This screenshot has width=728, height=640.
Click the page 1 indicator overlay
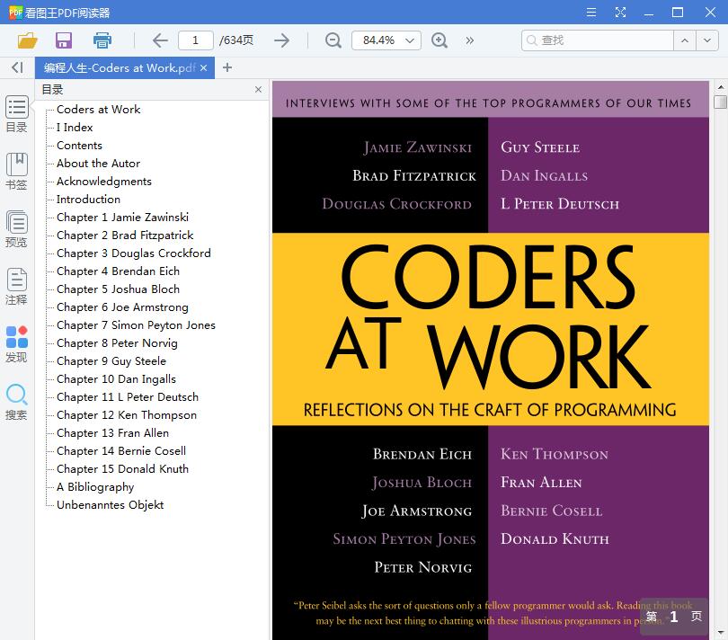[674, 617]
